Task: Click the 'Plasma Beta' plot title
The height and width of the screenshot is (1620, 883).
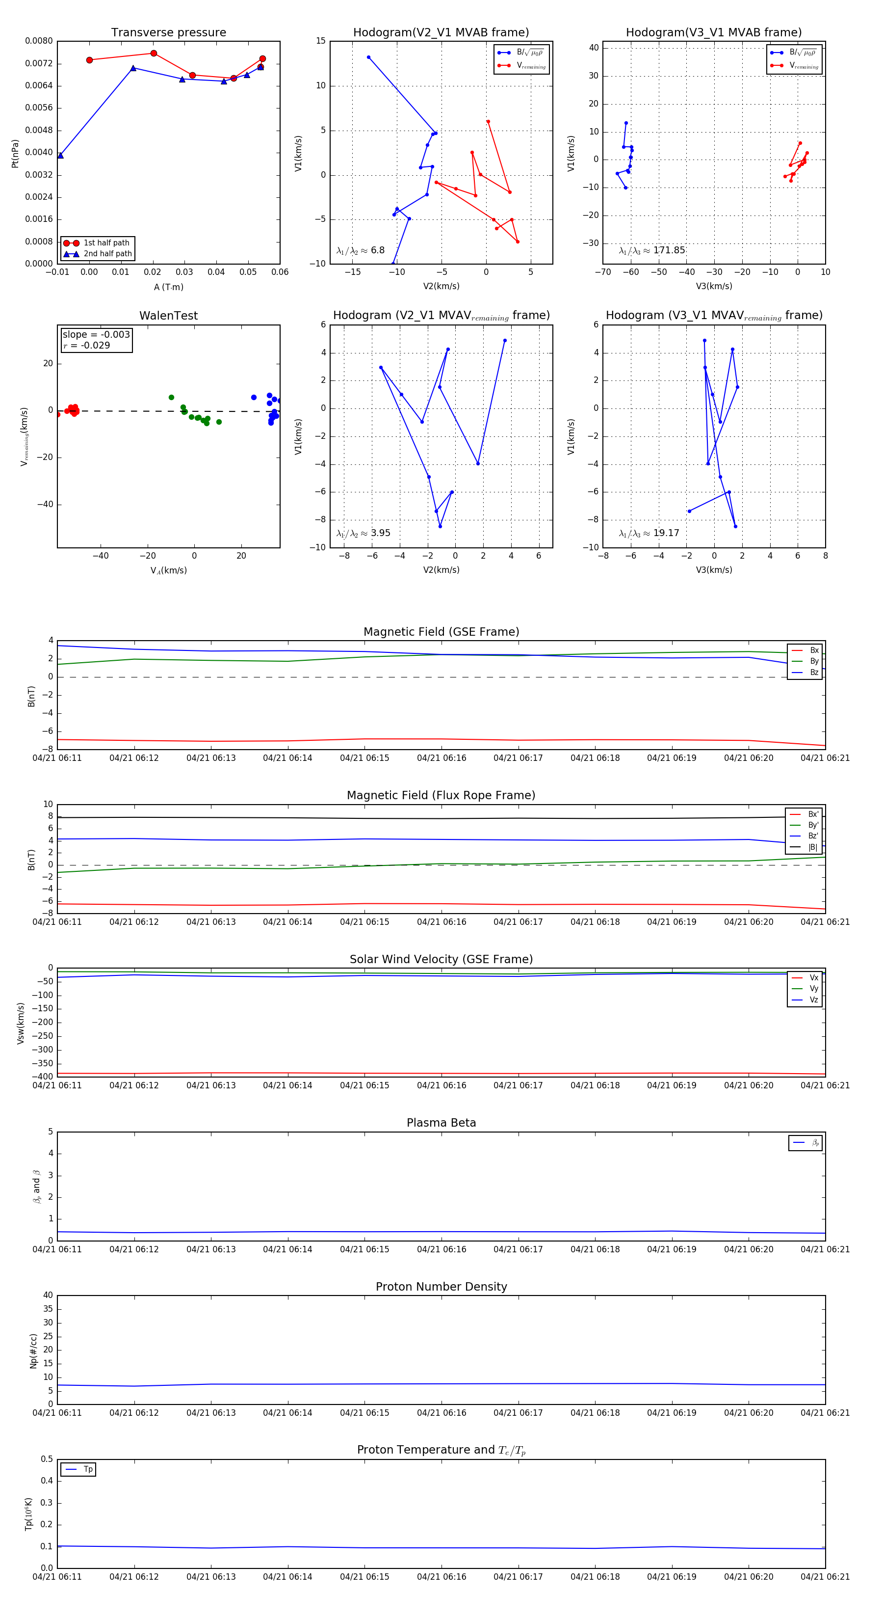Action: pos(441,1123)
